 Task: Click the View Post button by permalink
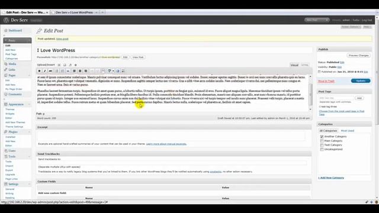pyautogui.click(x=138, y=57)
